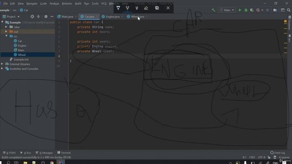The image size is (292, 164).
Task: Select the highlighter in annotation toolbar
Action: point(137,8)
